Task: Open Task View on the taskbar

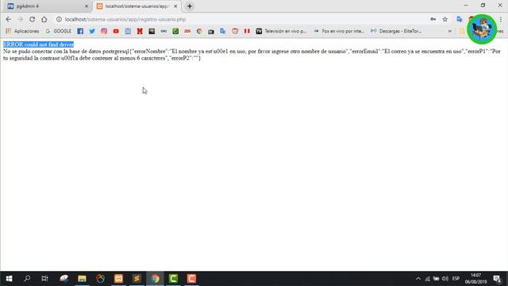Action: point(45,279)
